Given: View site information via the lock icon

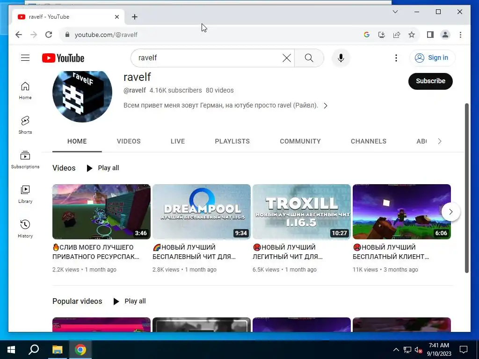Looking at the screenshot, I should (x=67, y=35).
